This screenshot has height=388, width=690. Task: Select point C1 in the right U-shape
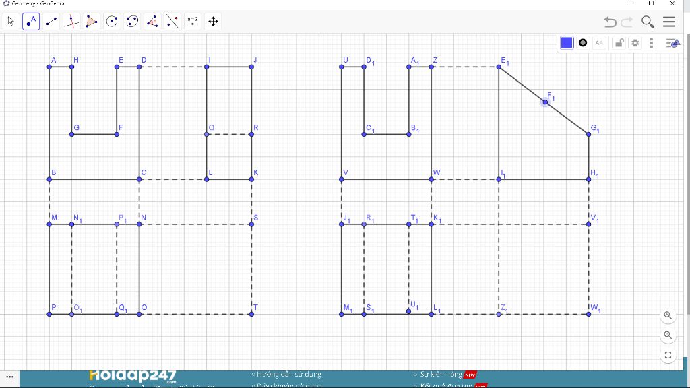pos(364,134)
